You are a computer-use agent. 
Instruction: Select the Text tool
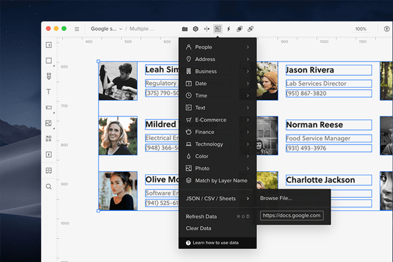coord(49,92)
